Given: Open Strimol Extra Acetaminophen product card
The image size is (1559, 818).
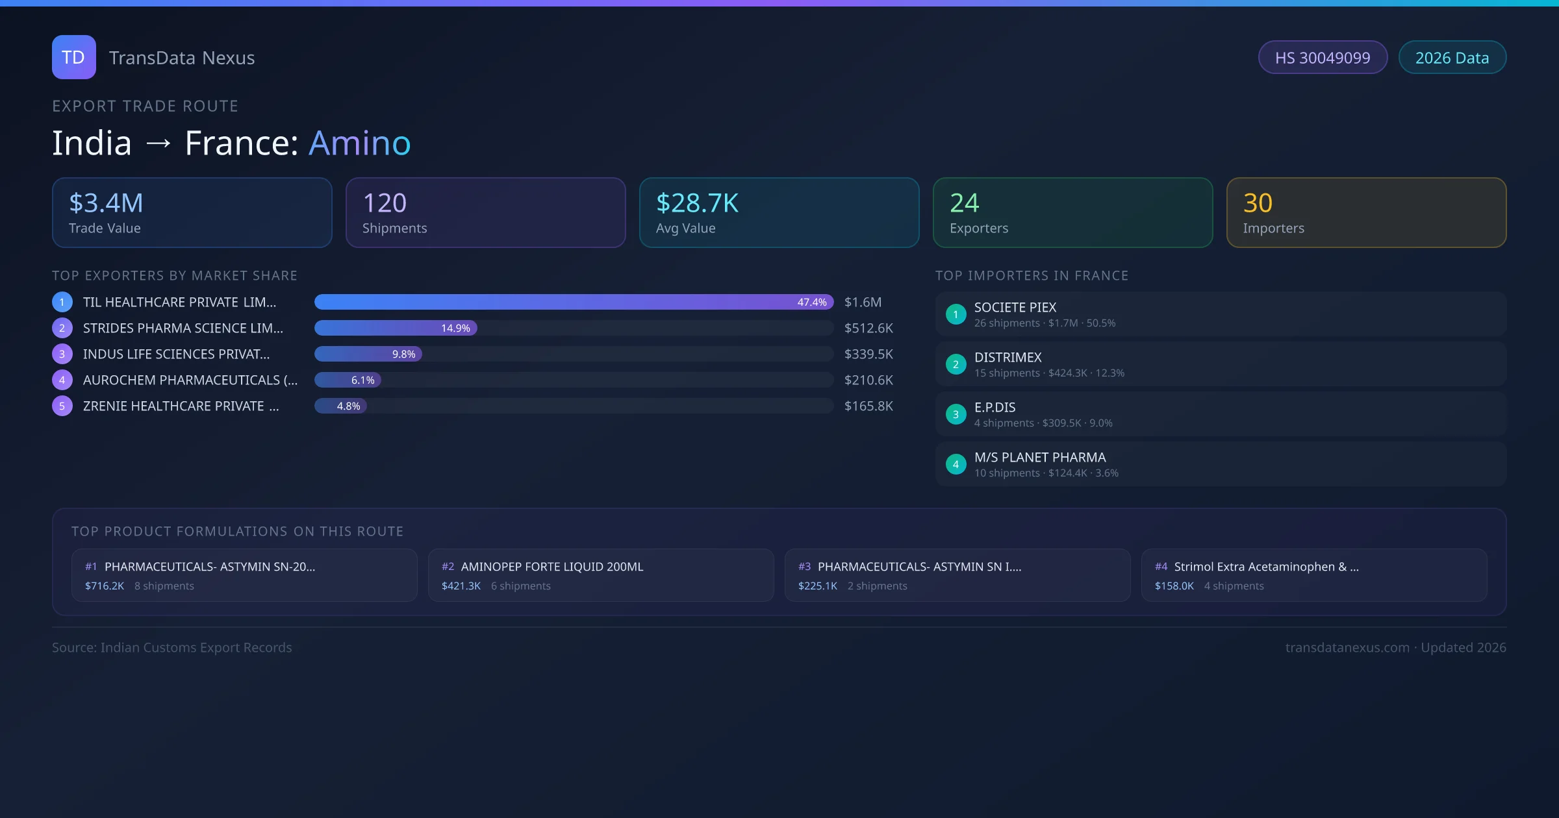Looking at the screenshot, I should coord(1313,575).
